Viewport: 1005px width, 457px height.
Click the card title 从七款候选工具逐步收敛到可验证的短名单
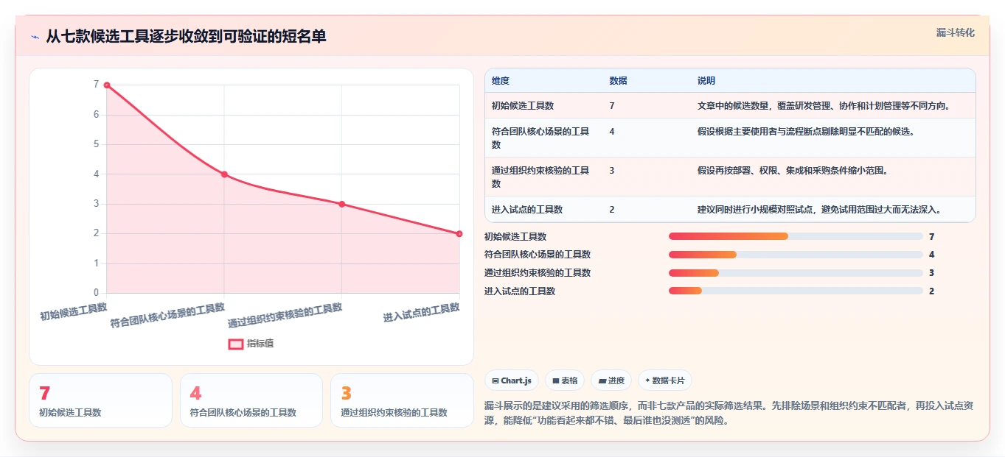[186, 37]
